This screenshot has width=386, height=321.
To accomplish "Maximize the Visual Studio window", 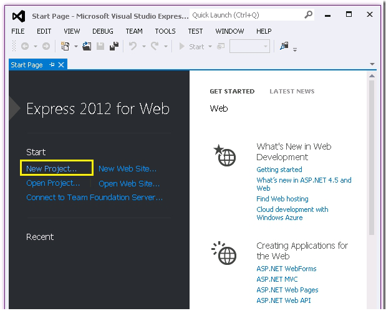I will [349, 14].
